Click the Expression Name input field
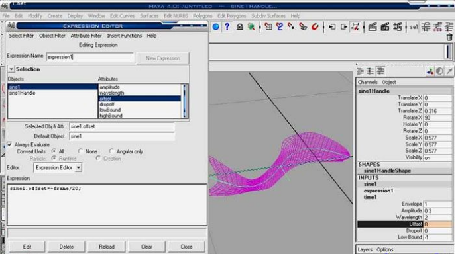 tap(89, 57)
